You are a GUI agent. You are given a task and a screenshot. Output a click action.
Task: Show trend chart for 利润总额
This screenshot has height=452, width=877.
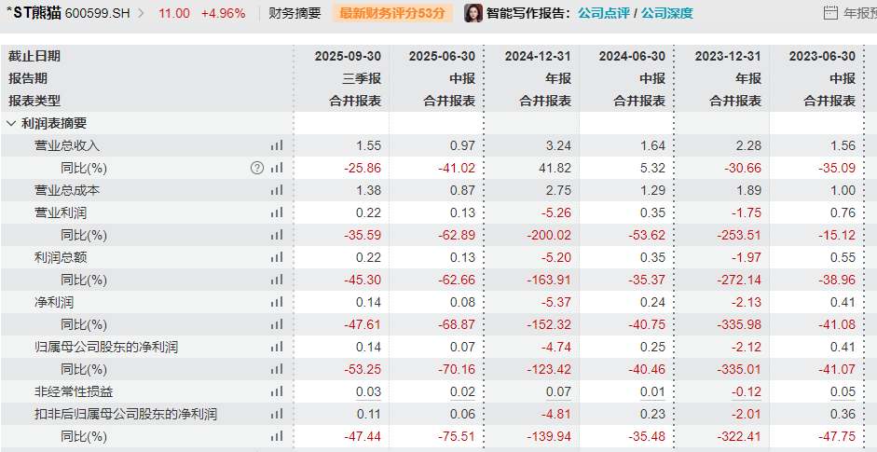pos(276,257)
